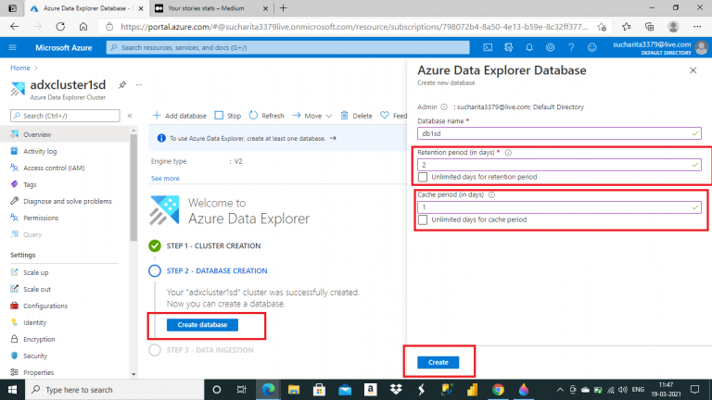This screenshot has width=712, height=400.
Task: Click the Create database button
Action: coord(202,325)
